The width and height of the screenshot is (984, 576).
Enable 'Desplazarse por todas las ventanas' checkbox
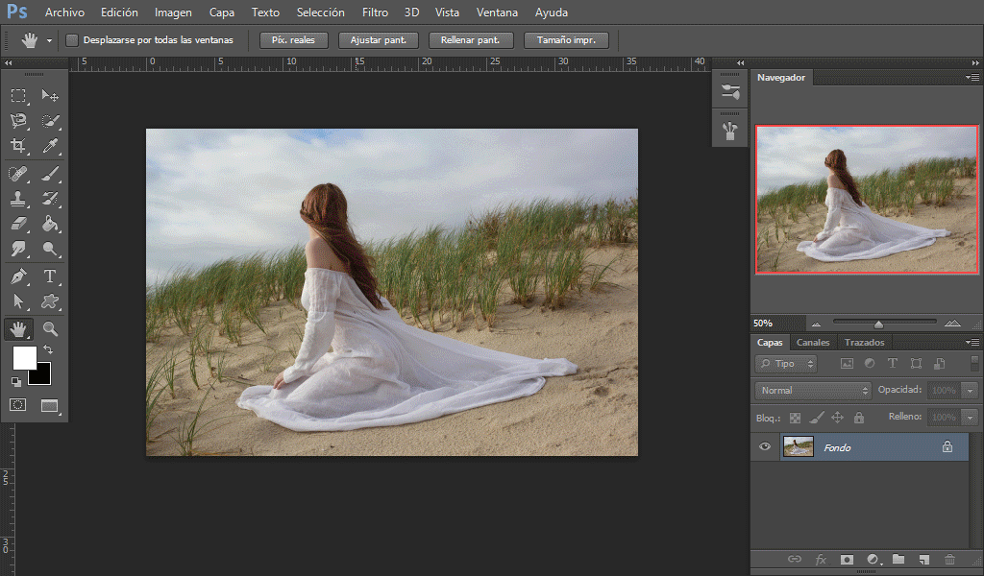click(72, 40)
